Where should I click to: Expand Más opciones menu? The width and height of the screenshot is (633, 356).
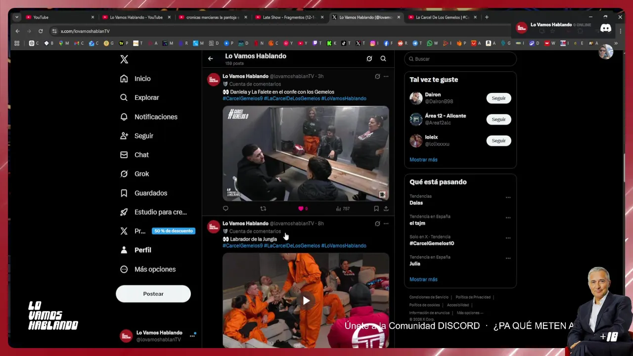pos(148,269)
